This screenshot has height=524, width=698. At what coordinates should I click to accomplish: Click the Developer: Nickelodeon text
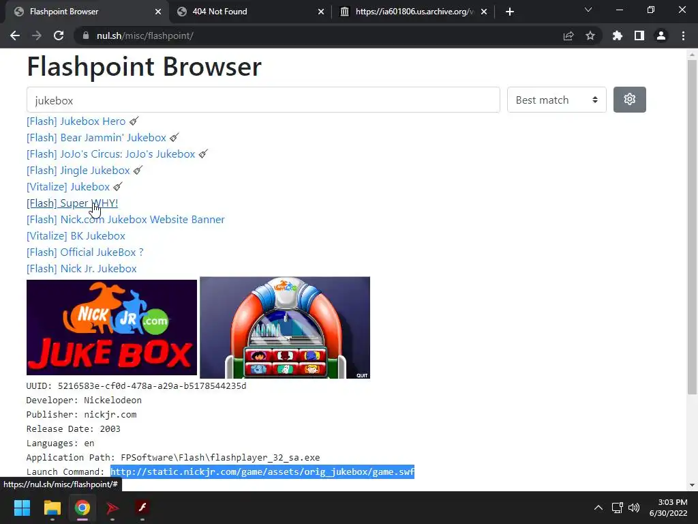tap(84, 400)
